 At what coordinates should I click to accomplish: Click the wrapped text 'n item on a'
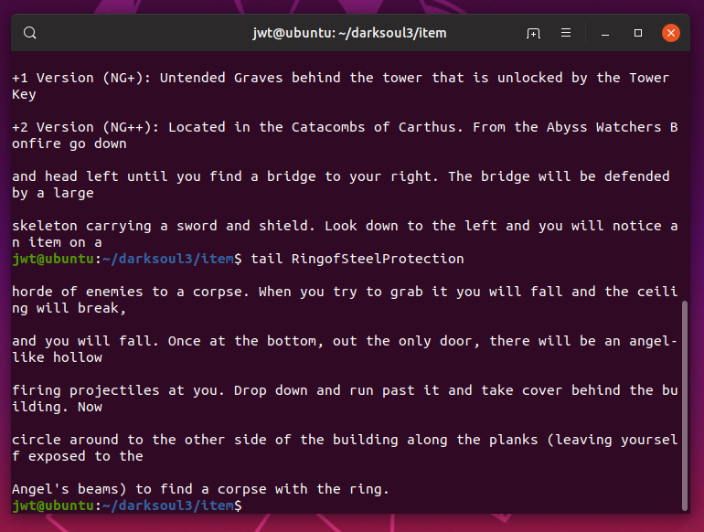57,242
